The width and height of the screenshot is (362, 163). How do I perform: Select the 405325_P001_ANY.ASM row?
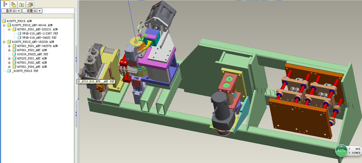click(32, 58)
